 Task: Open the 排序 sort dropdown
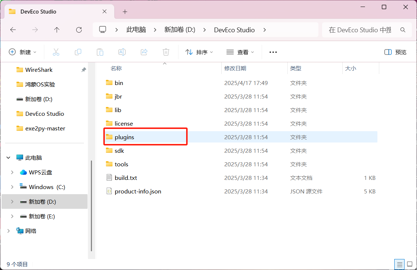pos(199,52)
